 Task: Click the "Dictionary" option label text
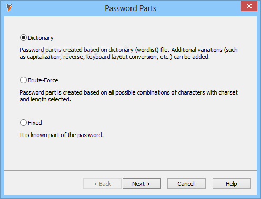(x=41, y=38)
